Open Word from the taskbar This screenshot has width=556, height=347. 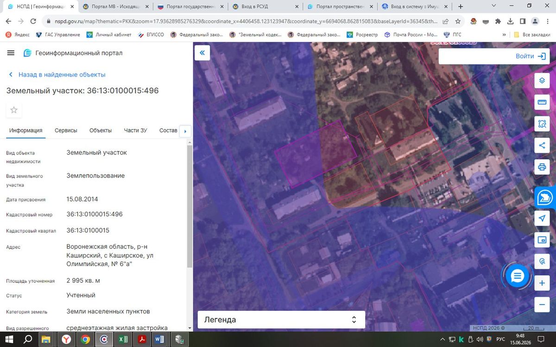tap(160, 339)
